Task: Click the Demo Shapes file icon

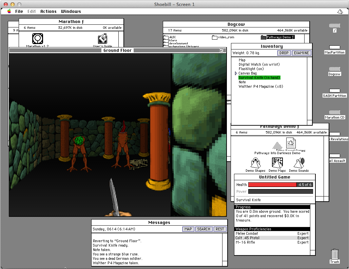Action: (x=255, y=163)
